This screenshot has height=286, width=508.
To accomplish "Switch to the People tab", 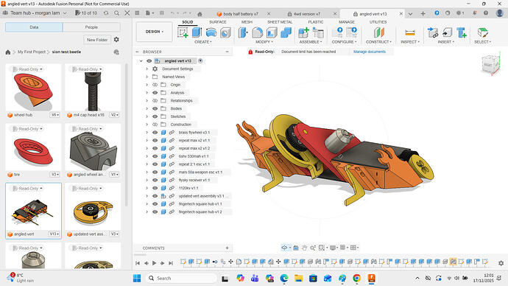I will pyautogui.click(x=91, y=27).
